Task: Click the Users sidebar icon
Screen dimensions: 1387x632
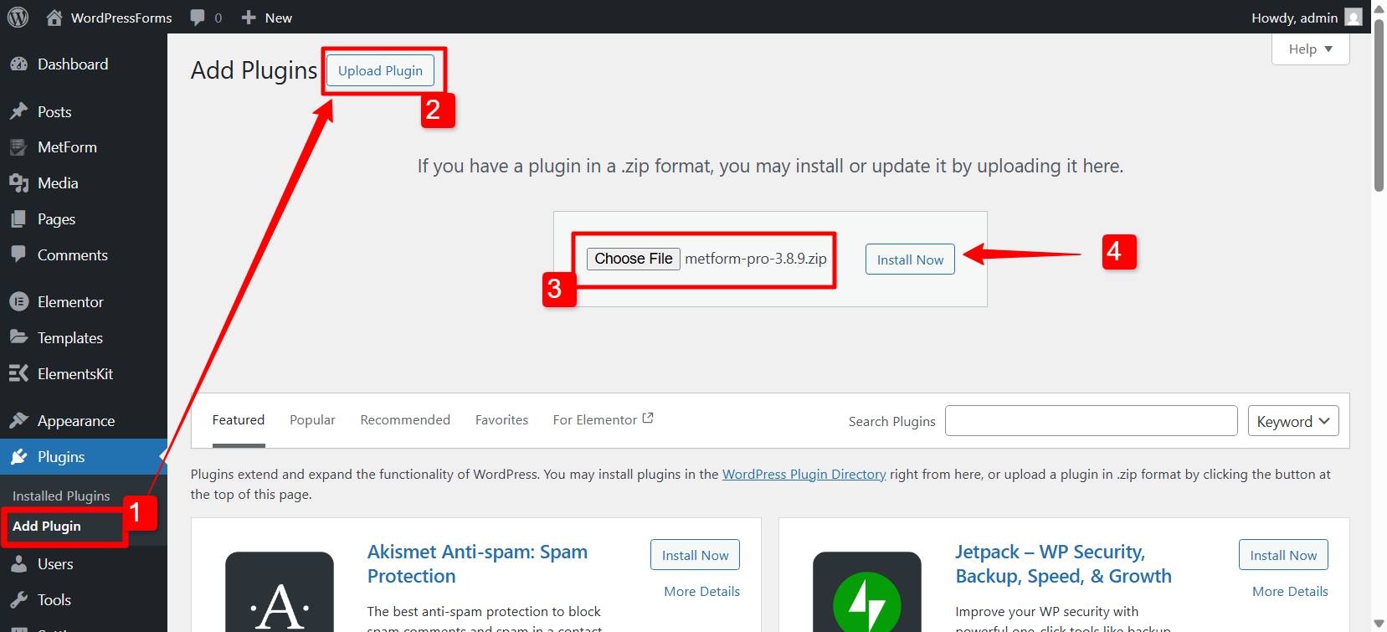Action: tap(18, 564)
